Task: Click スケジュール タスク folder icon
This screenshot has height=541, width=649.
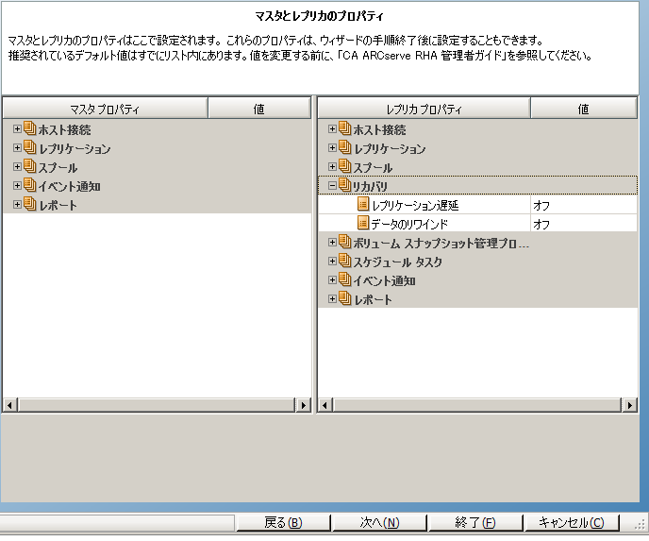Action: click(345, 261)
